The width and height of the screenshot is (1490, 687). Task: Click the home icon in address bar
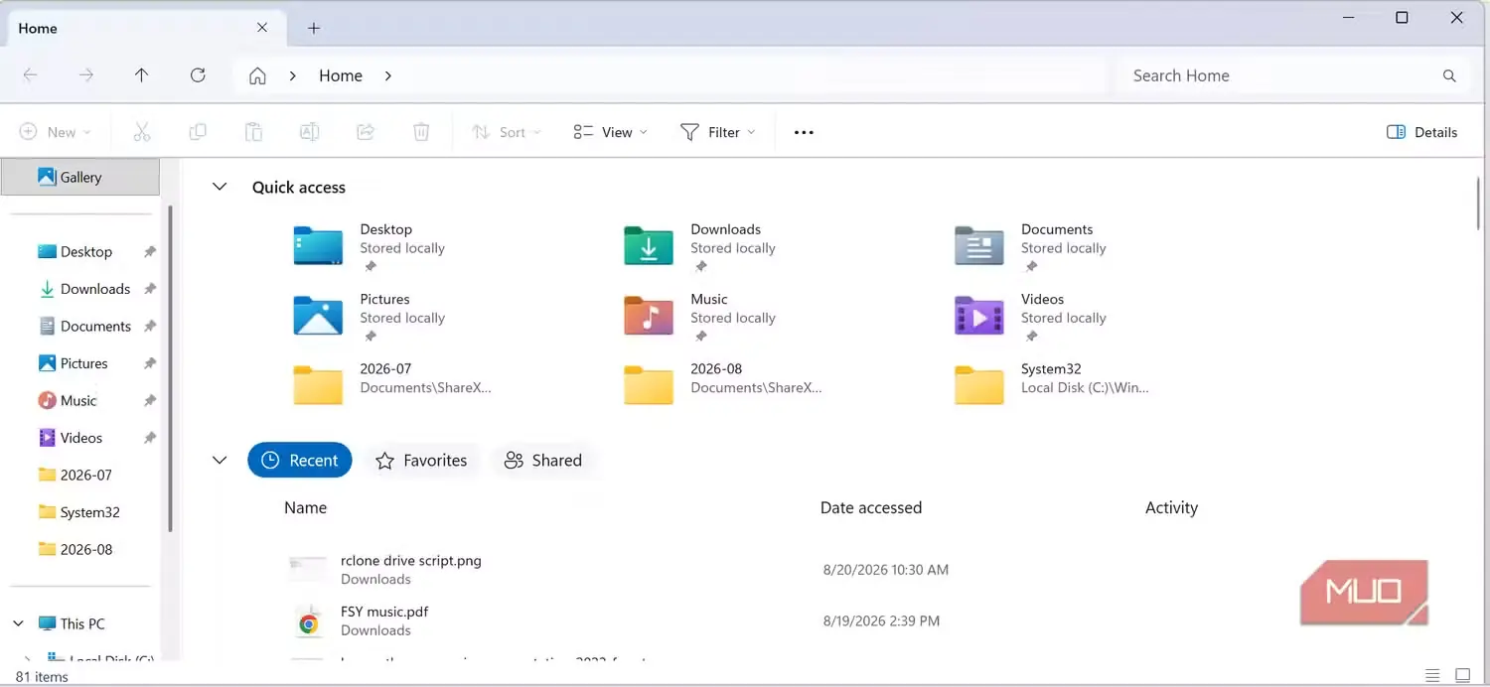pyautogui.click(x=257, y=75)
